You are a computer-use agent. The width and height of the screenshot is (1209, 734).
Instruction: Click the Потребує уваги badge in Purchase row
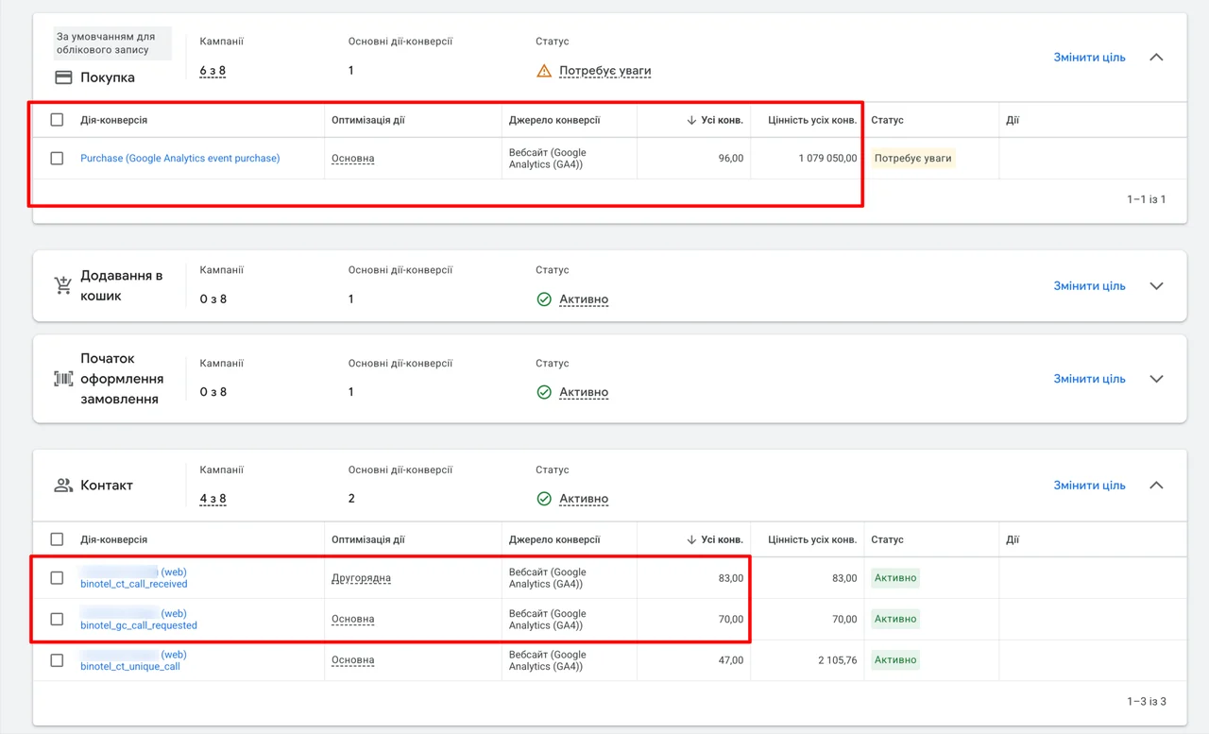point(913,159)
